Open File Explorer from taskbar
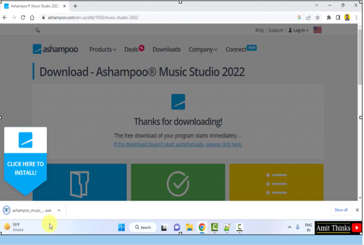Image resolution: width=364 pixels, height=245 pixels. pos(189,227)
